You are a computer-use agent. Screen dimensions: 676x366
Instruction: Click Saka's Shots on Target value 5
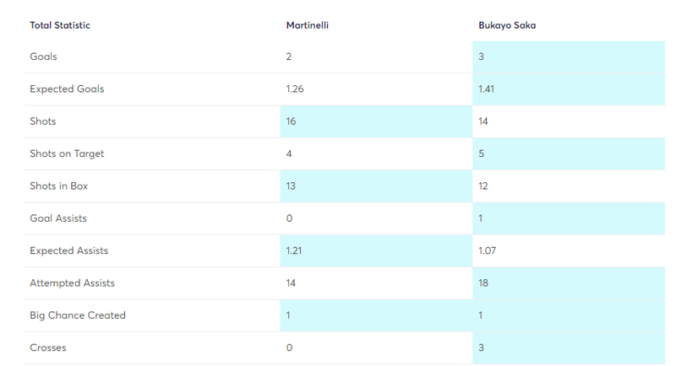pos(481,153)
